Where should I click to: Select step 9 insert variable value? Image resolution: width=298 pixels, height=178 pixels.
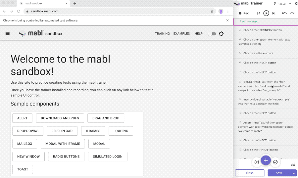click(266, 102)
